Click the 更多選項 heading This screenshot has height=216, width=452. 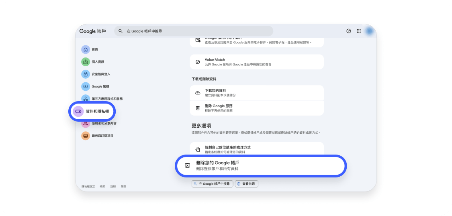[x=201, y=126]
